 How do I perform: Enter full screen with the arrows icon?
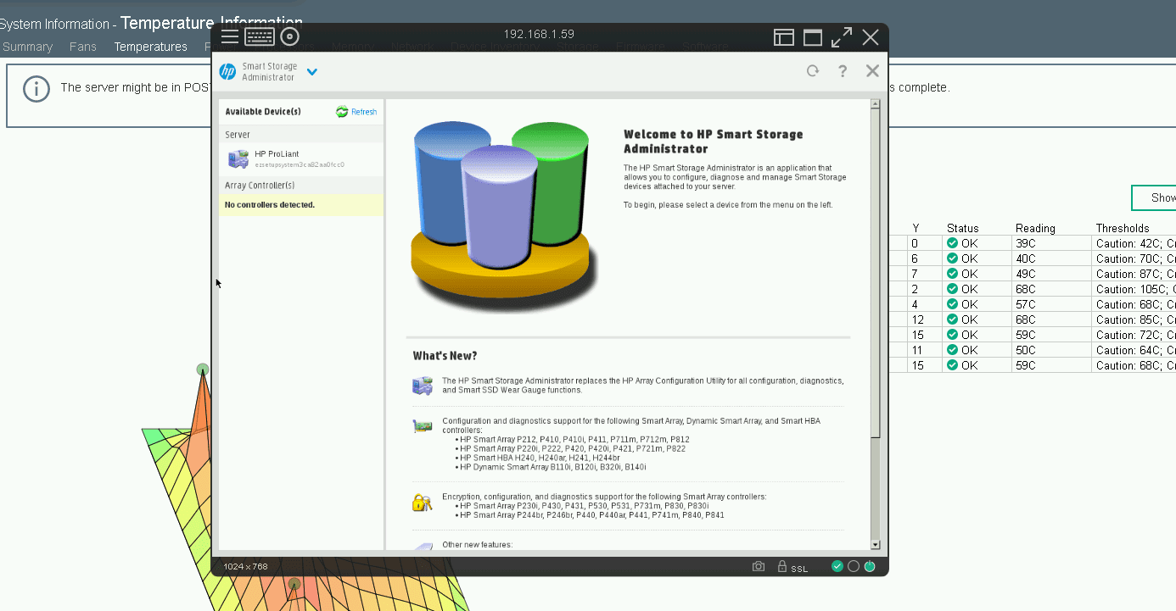pos(842,37)
